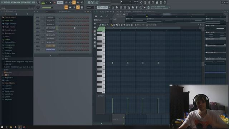Click the Stop button in transport
The width and height of the screenshot is (229, 129).
(x=50, y=3)
